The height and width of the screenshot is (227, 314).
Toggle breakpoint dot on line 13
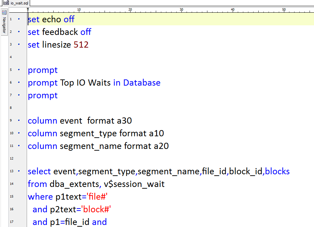[x=19, y=171]
